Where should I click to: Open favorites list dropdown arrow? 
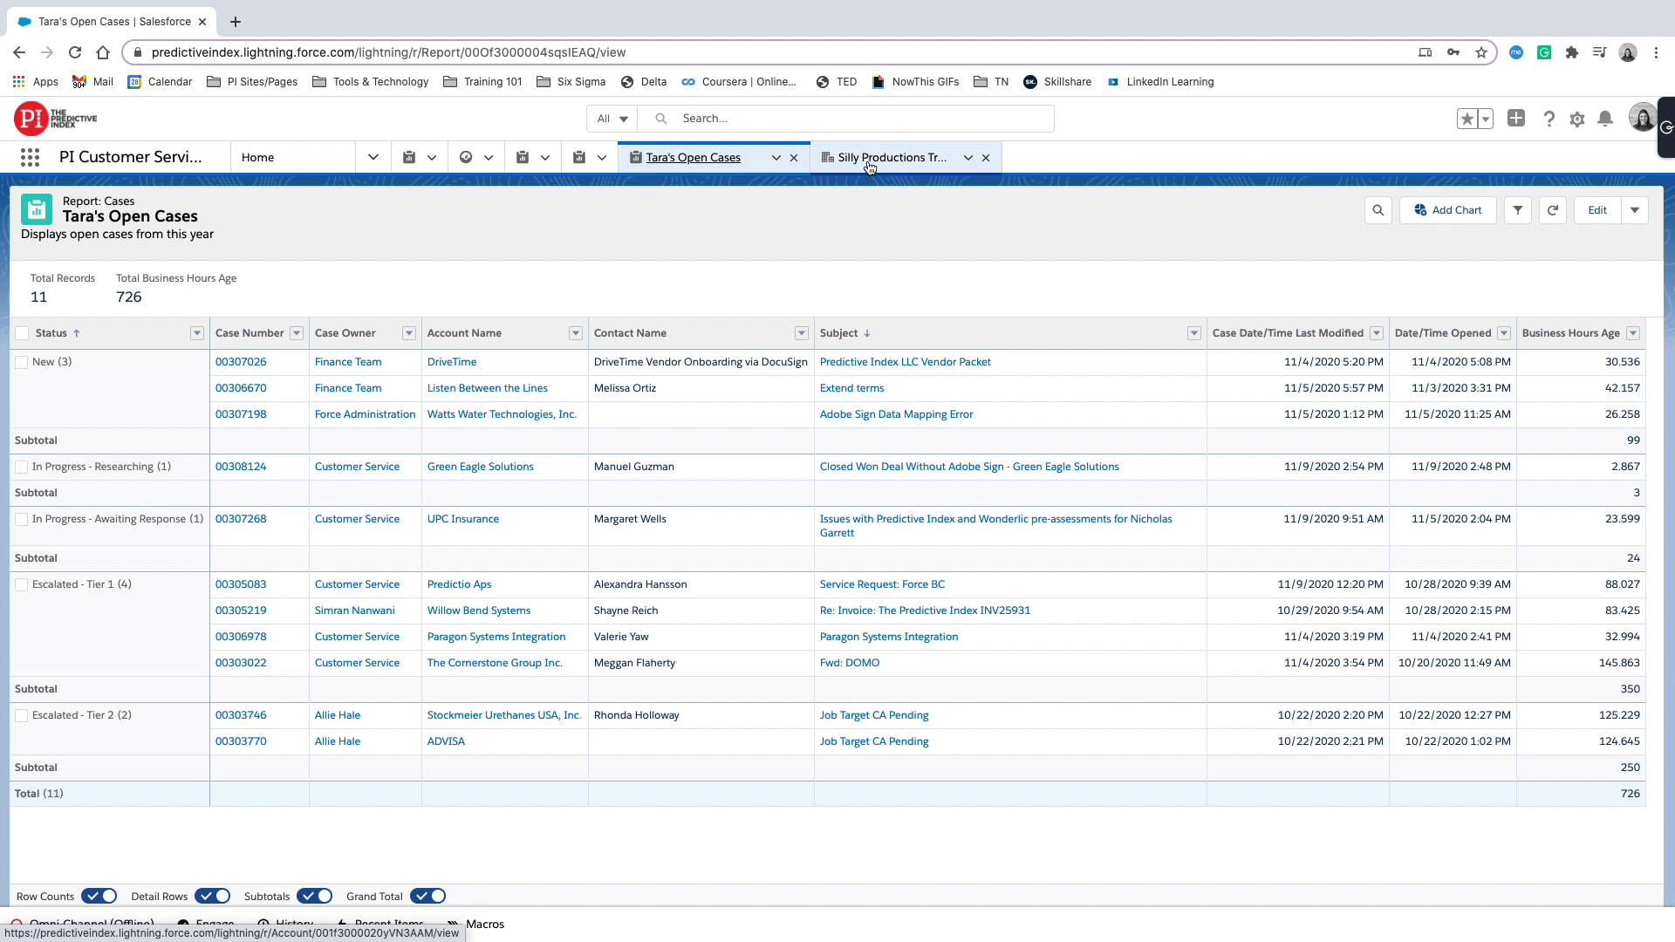1486,119
